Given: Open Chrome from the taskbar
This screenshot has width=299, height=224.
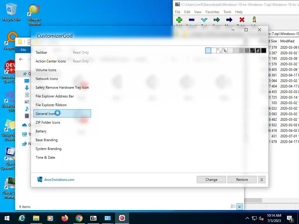Looking at the screenshot, I should [x=79, y=218].
